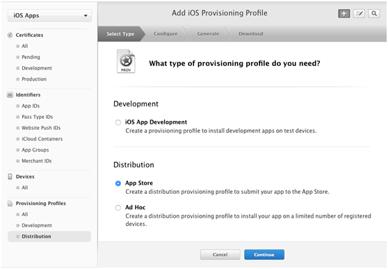
Task: Click the edit pencil icon
Action: [359, 14]
